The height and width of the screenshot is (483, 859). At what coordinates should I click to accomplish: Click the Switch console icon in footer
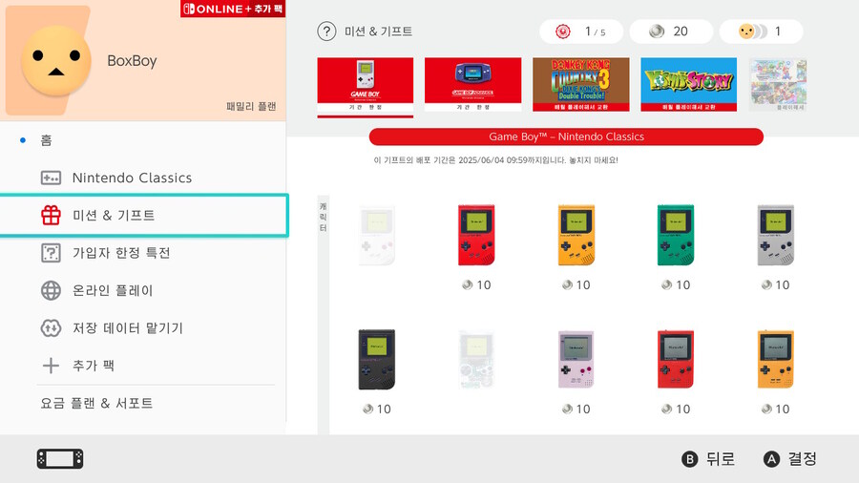click(x=60, y=459)
